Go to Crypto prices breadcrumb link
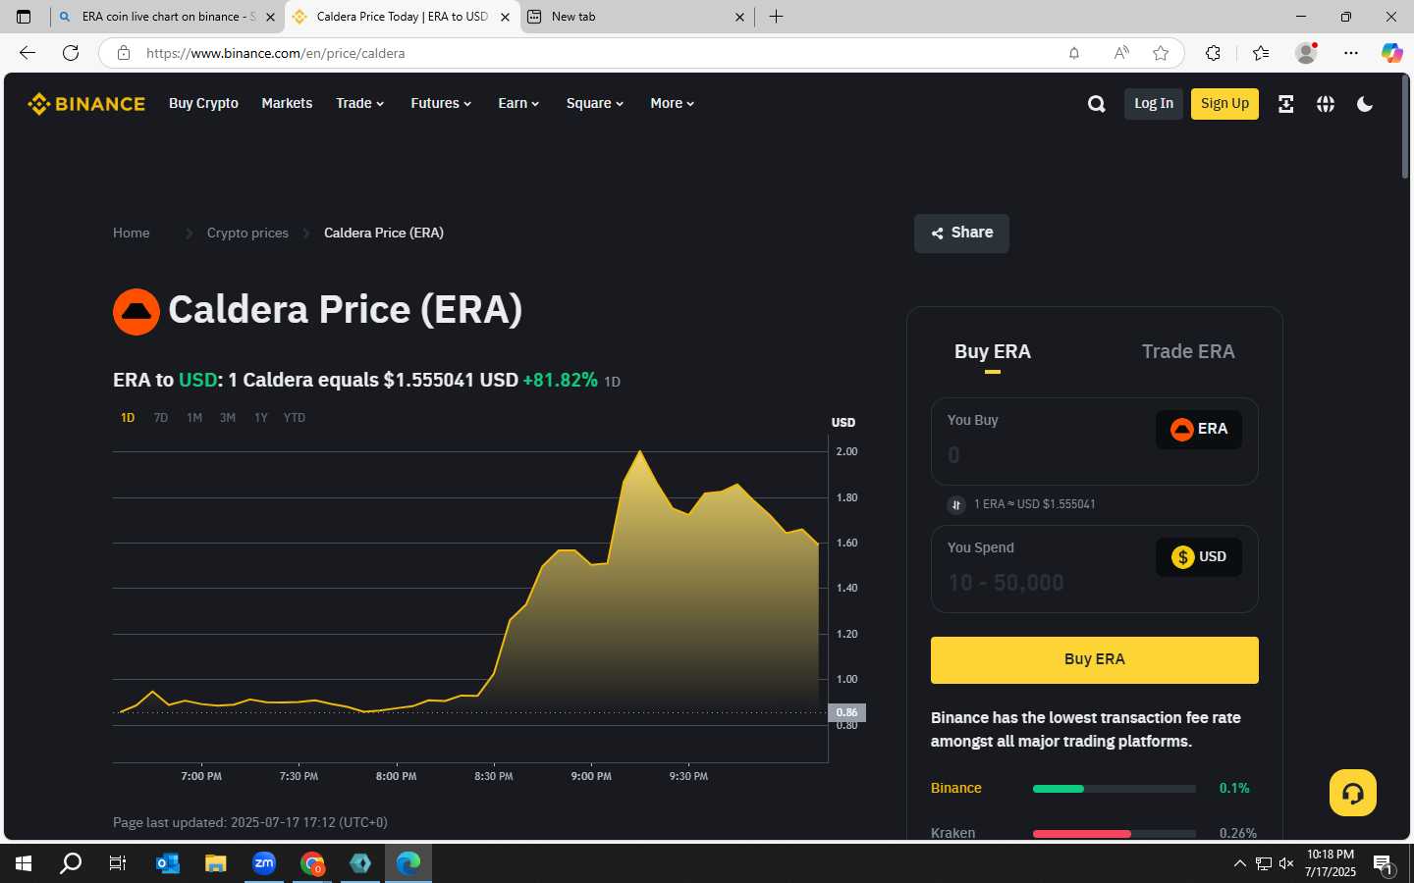1414x883 pixels. (247, 233)
